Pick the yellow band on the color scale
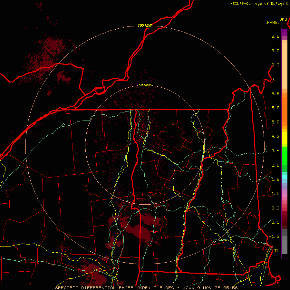The height and width of the screenshot is (290, 290). coord(285,138)
